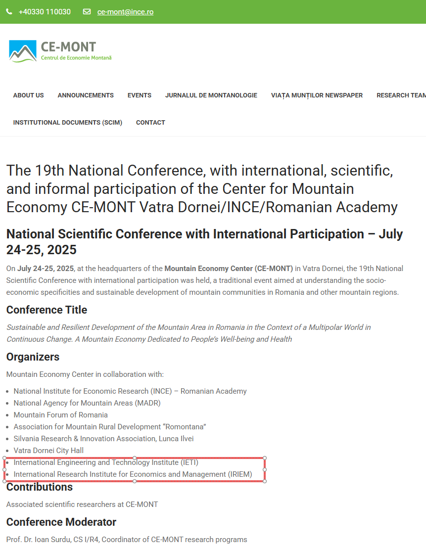Click the envelope email icon
Image resolution: width=426 pixels, height=549 pixels.
point(87,12)
